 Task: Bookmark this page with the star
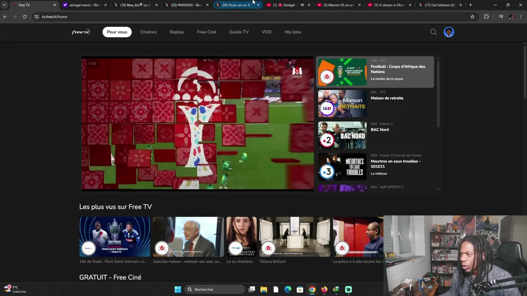(472, 16)
